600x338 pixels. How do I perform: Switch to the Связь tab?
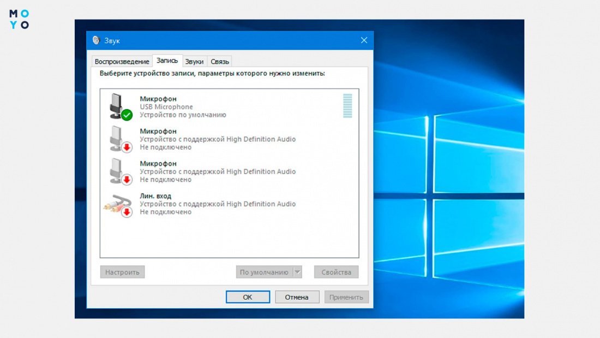point(220,61)
